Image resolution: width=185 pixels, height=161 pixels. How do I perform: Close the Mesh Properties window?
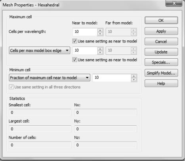click(x=174, y=3)
